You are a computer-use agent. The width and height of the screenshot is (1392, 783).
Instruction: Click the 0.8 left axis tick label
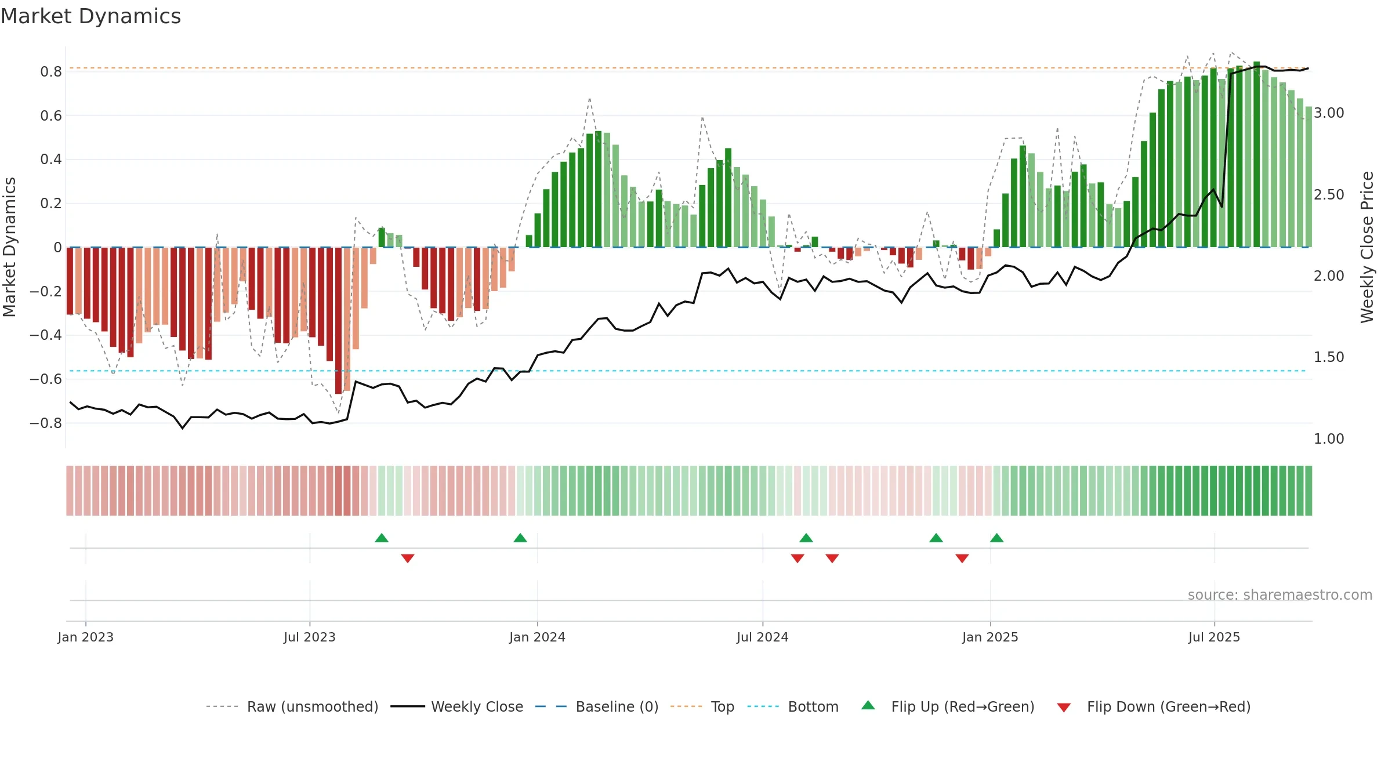51,72
